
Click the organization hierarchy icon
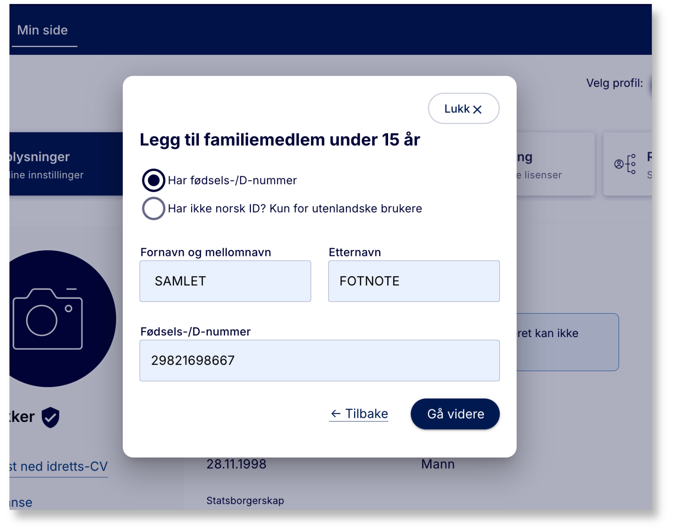[625, 164]
